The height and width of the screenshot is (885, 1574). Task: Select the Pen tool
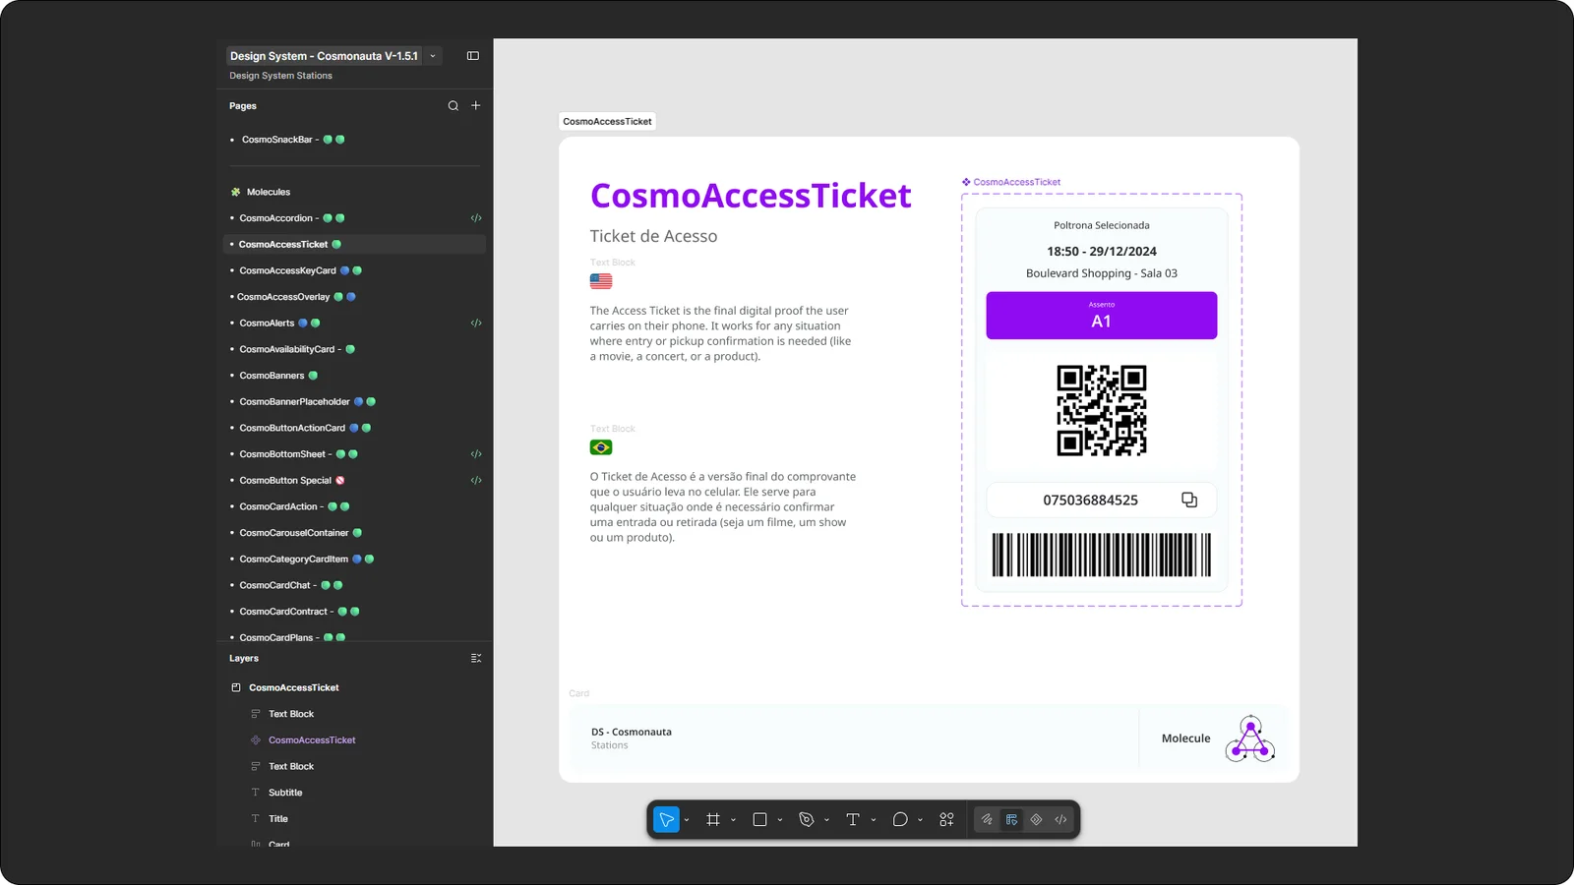pyautogui.click(x=807, y=819)
